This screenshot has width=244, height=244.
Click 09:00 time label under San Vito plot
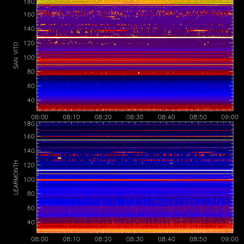[x=230, y=117]
